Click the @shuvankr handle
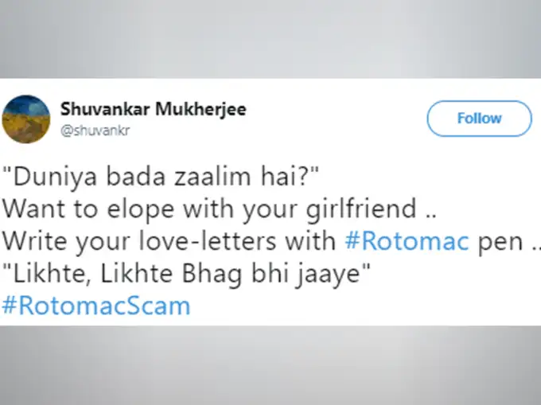Image resolution: width=541 pixels, height=405 pixels. 95,130
